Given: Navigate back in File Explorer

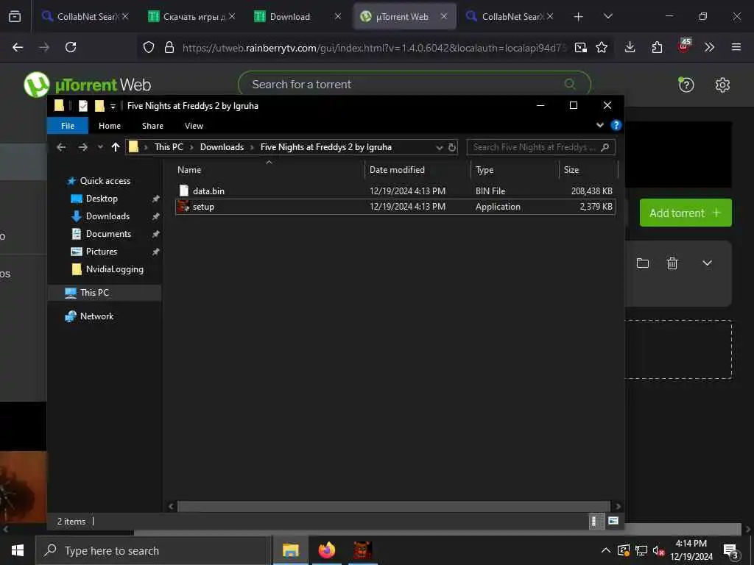Looking at the screenshot, I should click(61, 147).
